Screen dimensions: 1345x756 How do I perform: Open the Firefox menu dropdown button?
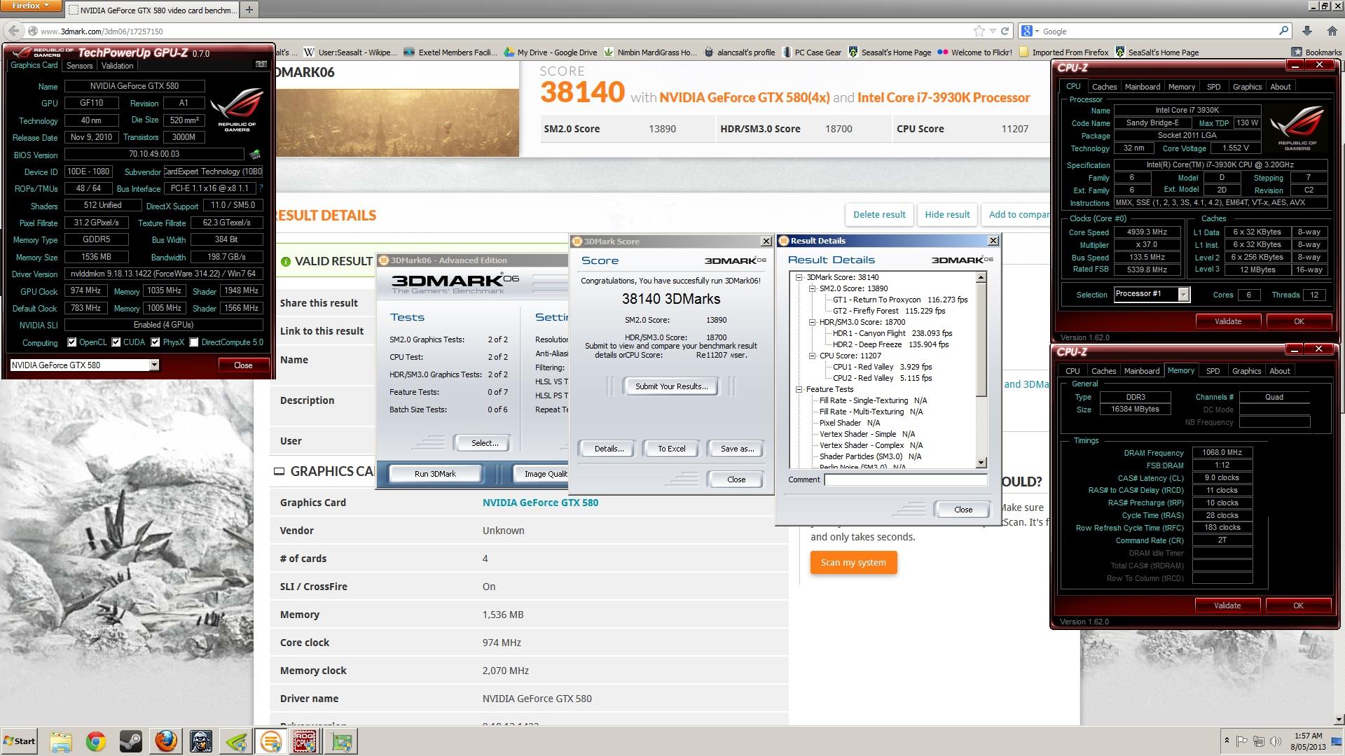point(30,6)
